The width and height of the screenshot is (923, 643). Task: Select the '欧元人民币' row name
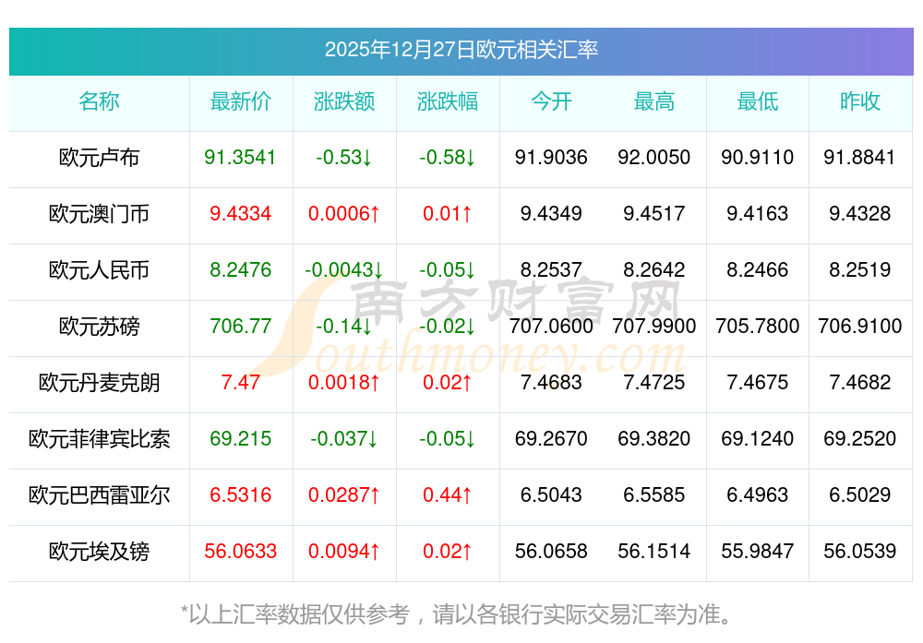pos(99,270)
